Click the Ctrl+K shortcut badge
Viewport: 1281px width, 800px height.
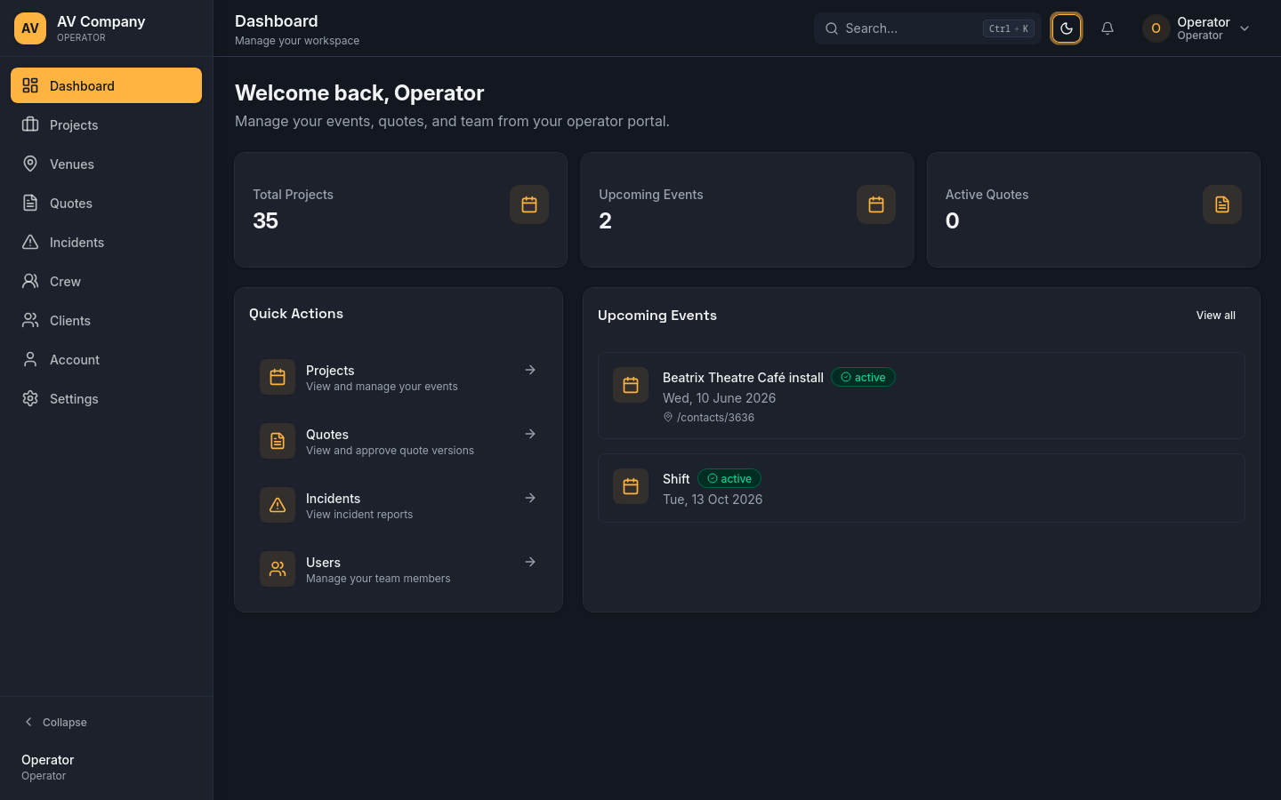(1009, 28)
